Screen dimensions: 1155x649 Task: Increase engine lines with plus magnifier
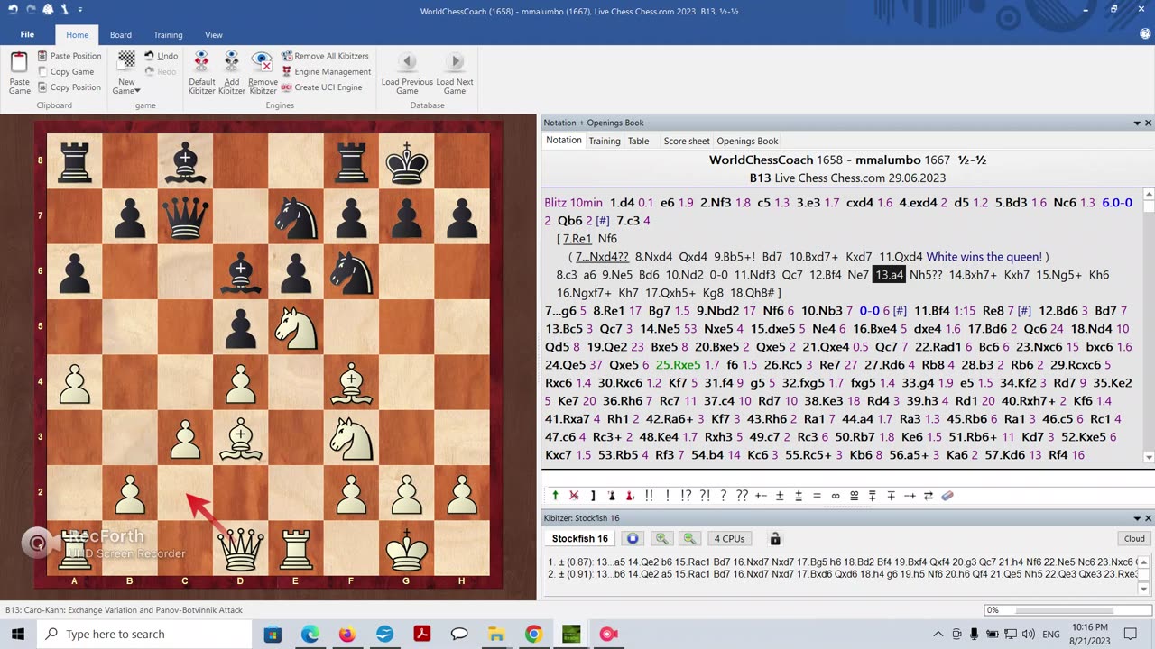click(x=662, y=538)
